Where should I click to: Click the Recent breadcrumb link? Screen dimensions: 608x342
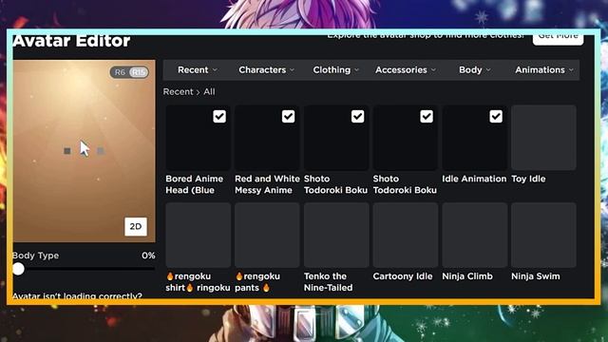click(178, 92)
